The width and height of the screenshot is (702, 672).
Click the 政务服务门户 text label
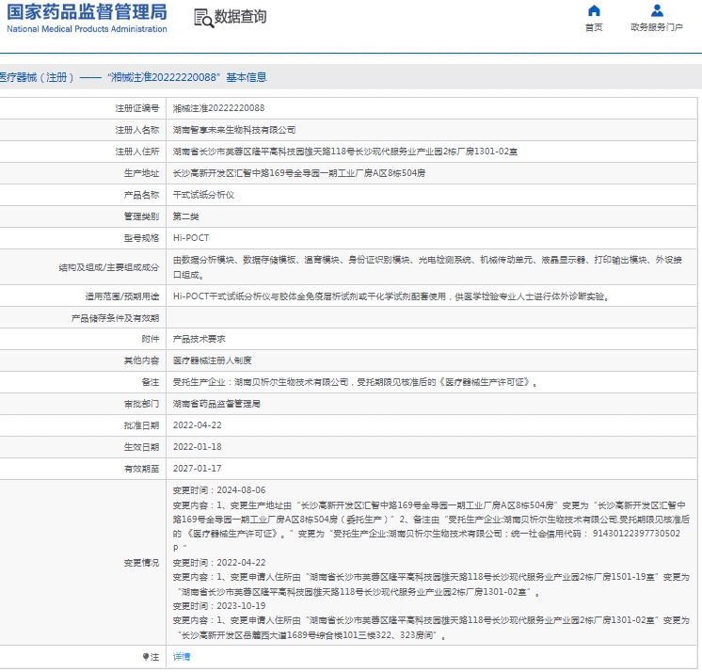click(657, 27)
